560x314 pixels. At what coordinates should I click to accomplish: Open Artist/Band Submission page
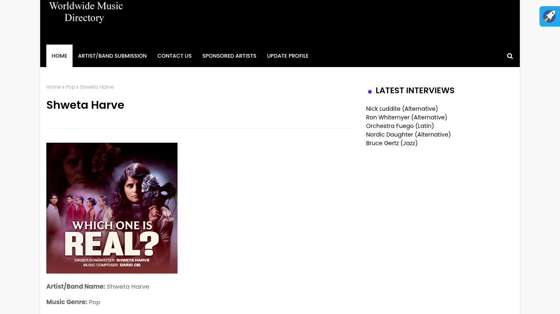pyautogui.click(x=112, y=56)
